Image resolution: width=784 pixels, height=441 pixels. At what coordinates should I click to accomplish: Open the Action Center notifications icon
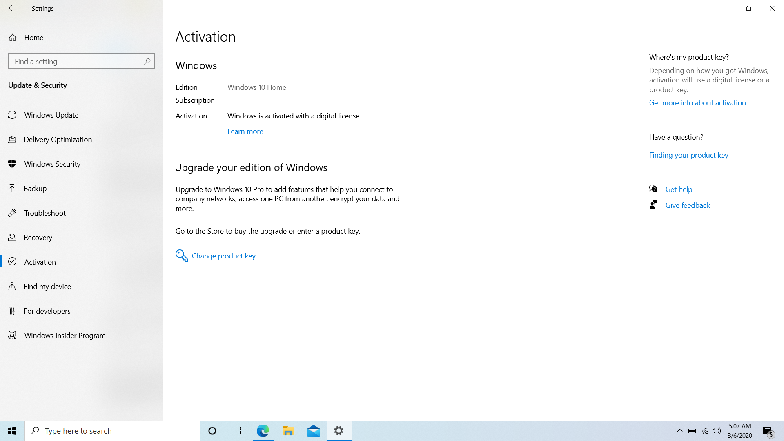click(x=768, y=431)
